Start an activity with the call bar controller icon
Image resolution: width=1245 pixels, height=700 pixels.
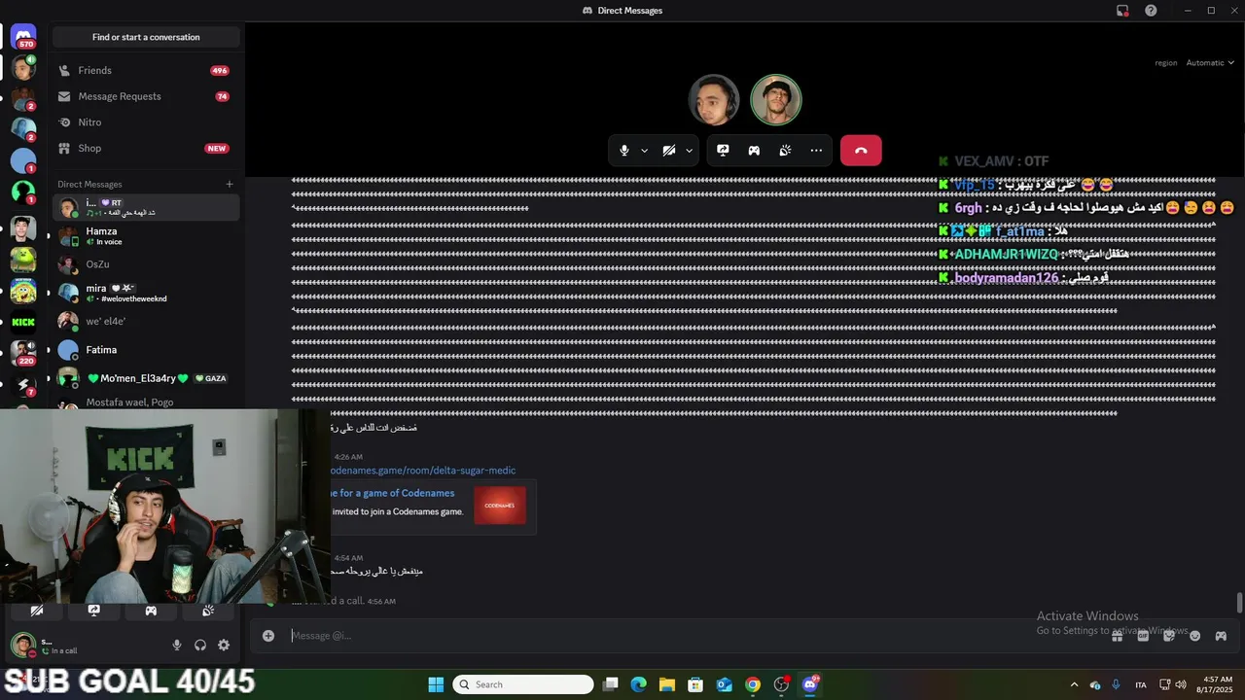pos(754,151)
